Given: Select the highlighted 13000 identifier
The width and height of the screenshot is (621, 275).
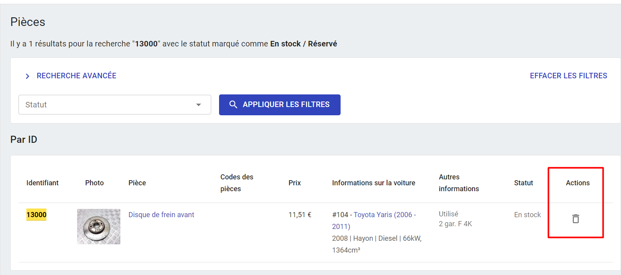Looking at the screenshot, I should click(x=37, y=215).
